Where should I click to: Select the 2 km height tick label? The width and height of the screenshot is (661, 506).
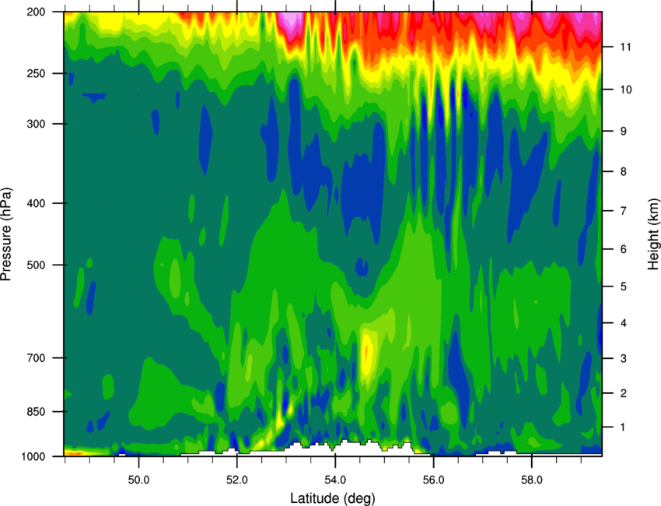point(623,393)
